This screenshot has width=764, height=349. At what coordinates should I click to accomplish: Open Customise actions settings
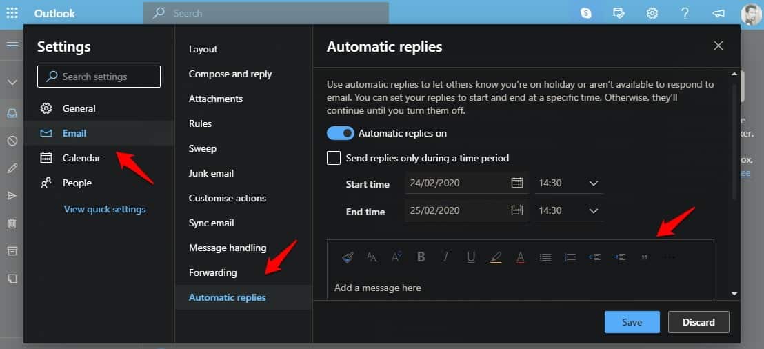point(243,198)
